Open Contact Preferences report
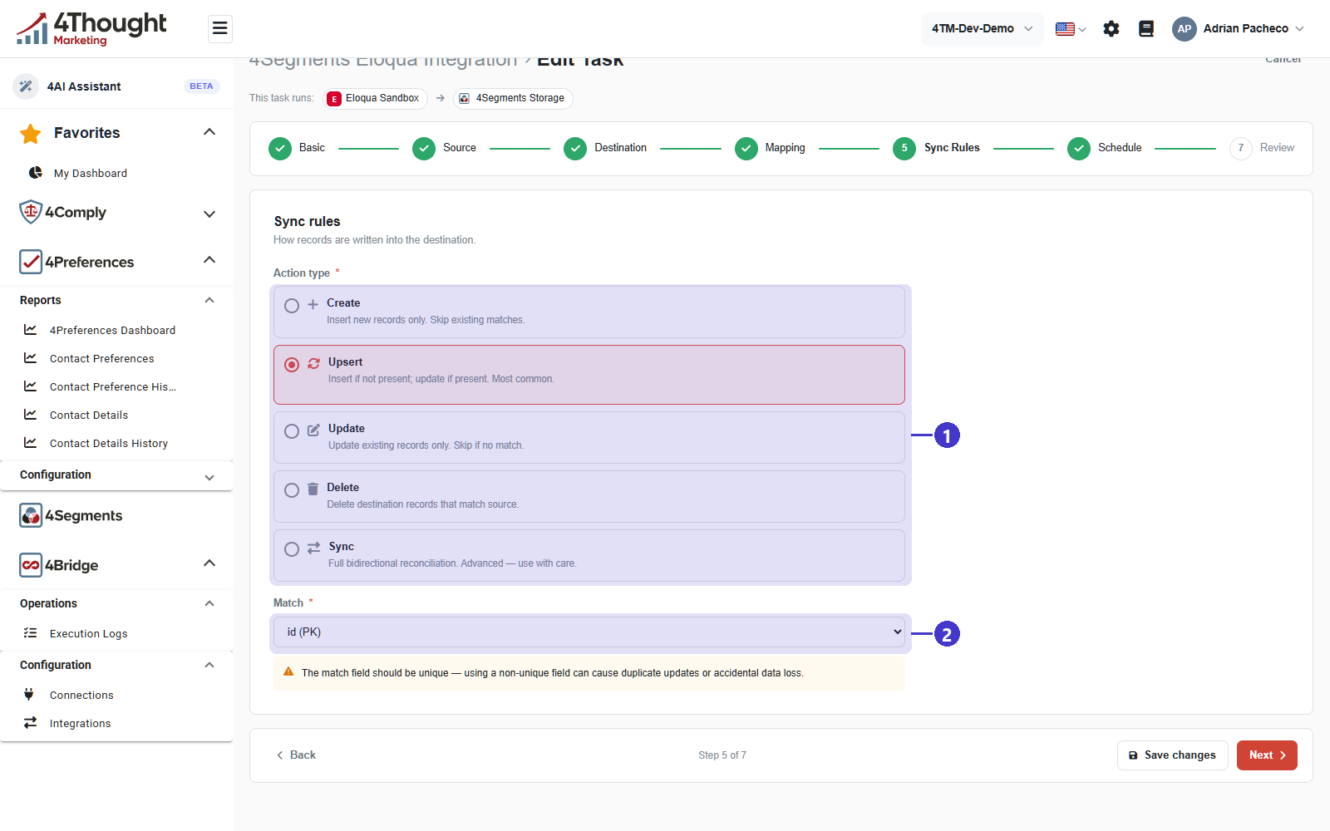 102,358
